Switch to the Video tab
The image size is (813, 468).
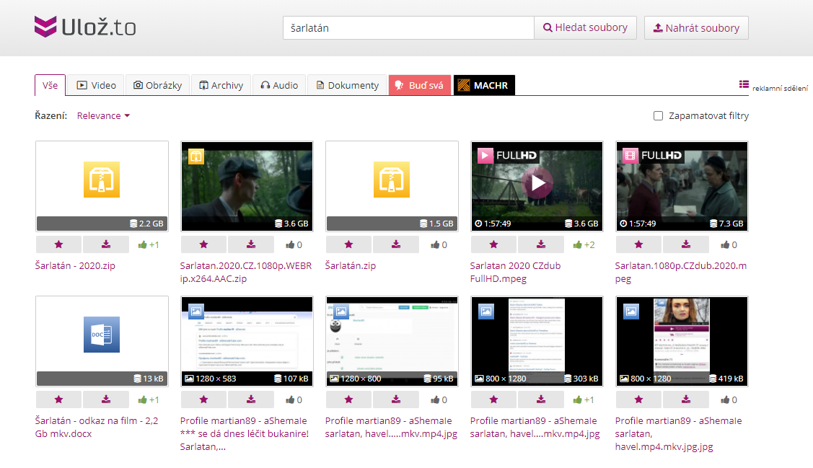(x=96, y=85)
